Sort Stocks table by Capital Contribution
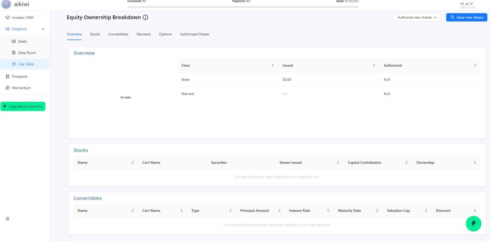This screenshot has width=491, height=241. 406,163
